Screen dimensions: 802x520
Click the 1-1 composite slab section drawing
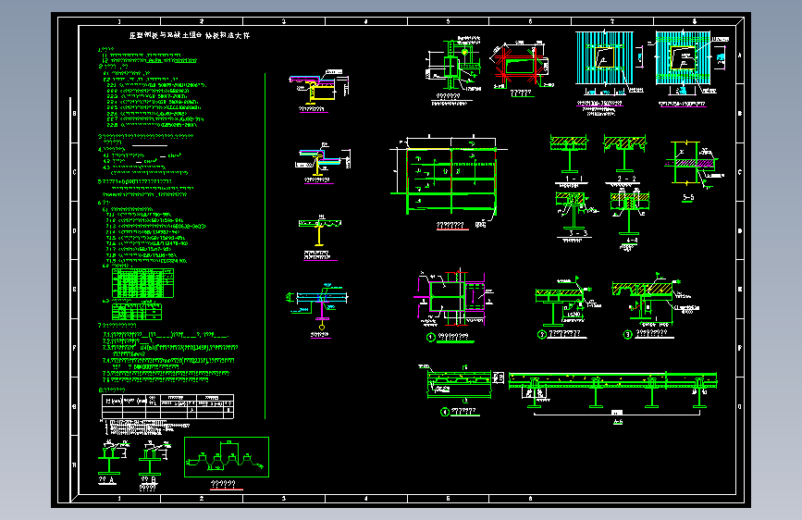569,154
